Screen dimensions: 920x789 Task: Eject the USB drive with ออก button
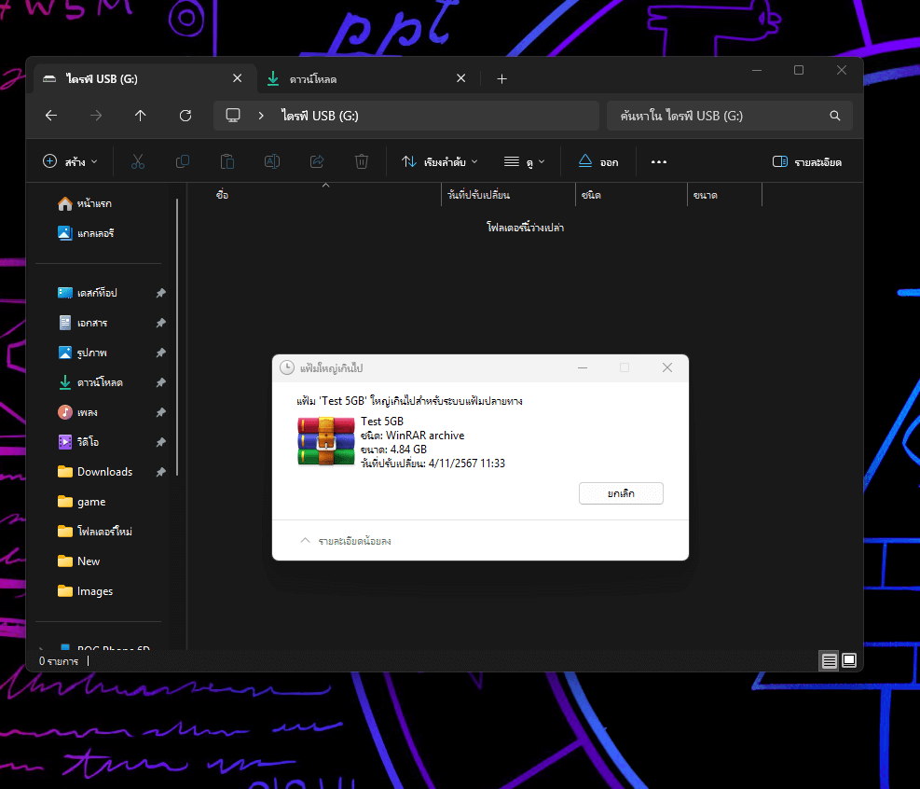pos(598,161)
